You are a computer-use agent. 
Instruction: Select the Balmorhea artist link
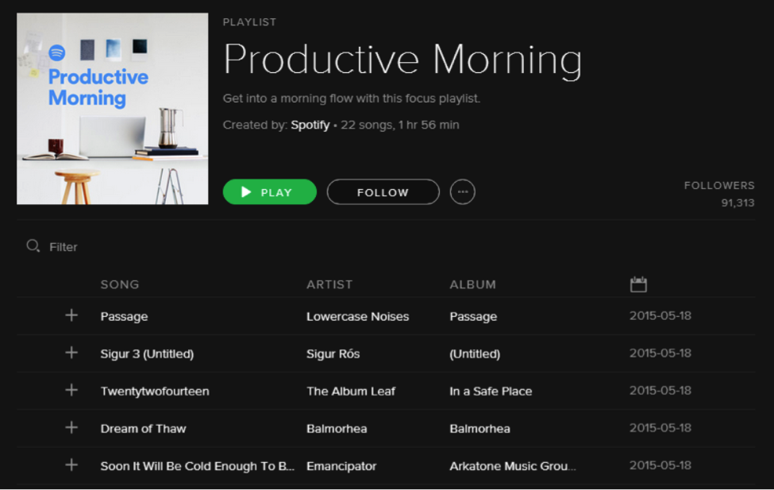[x=337, y=428]
